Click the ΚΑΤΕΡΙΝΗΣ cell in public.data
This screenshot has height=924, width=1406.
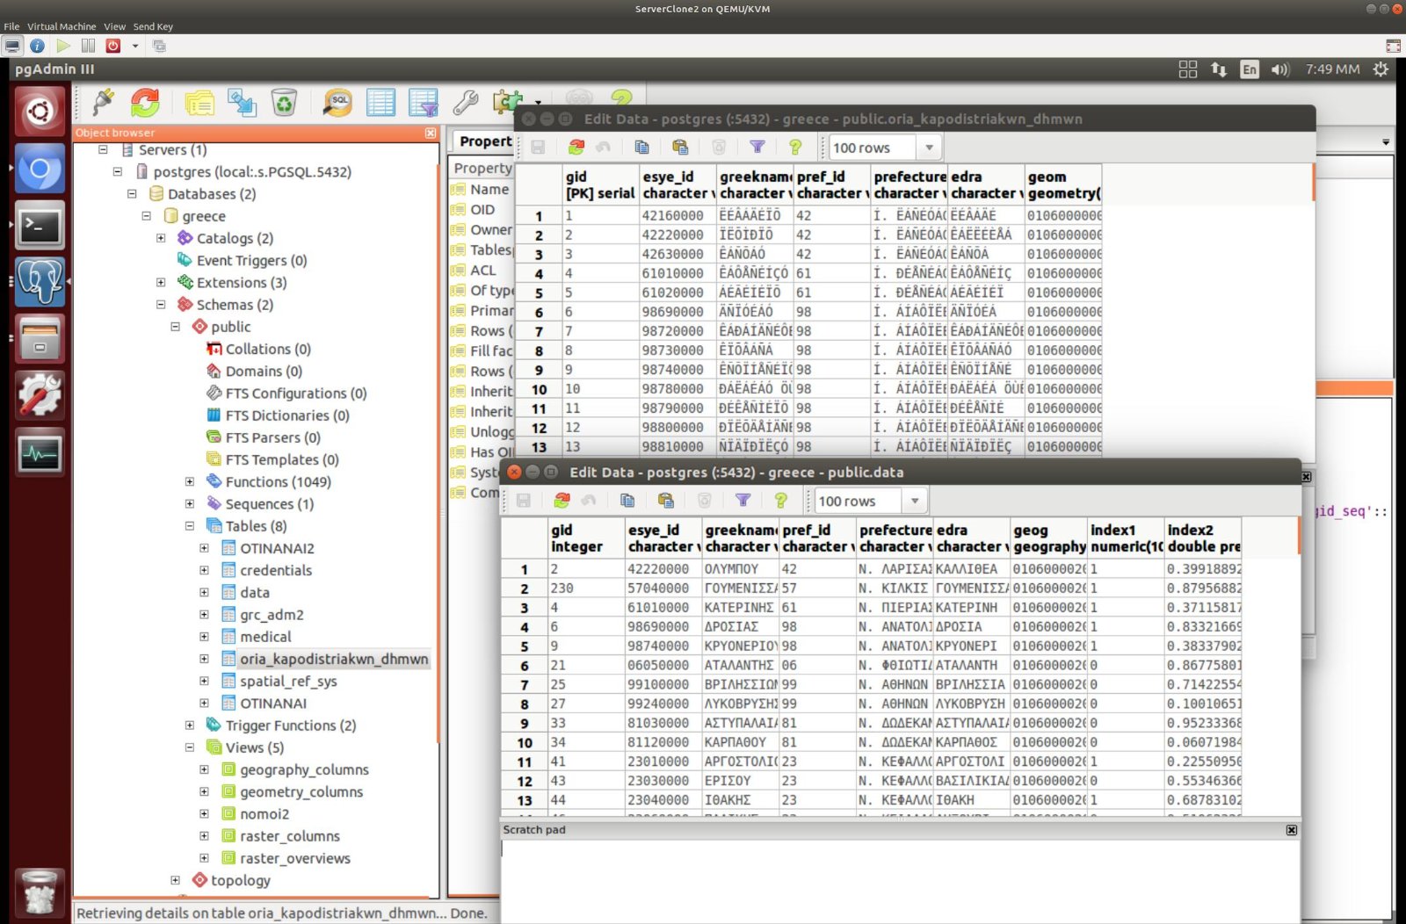tap(740, 607)
